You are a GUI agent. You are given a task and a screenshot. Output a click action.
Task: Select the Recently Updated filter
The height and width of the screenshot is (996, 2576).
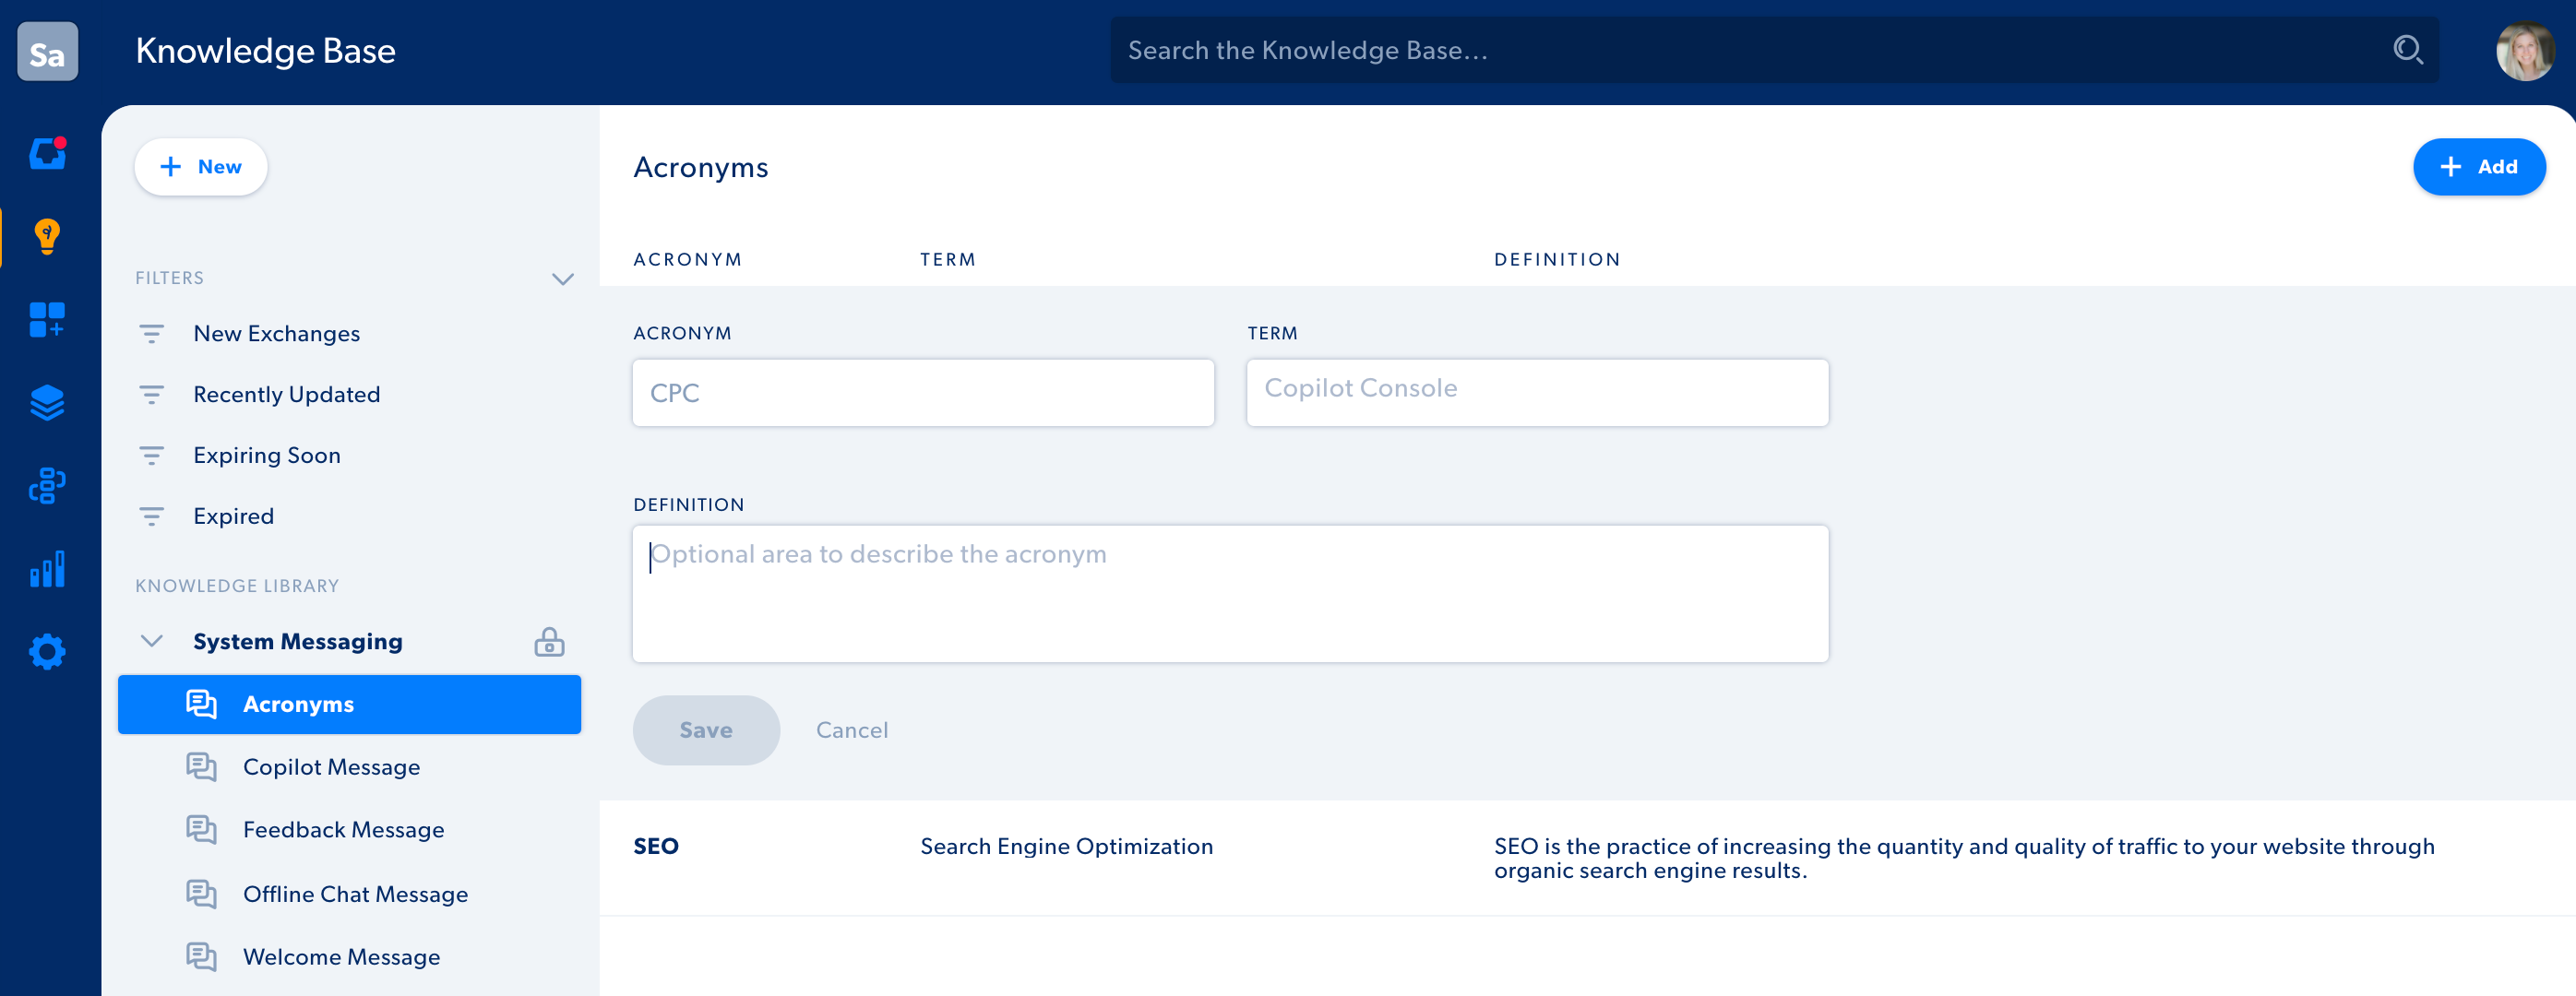(x=287, y=394)
